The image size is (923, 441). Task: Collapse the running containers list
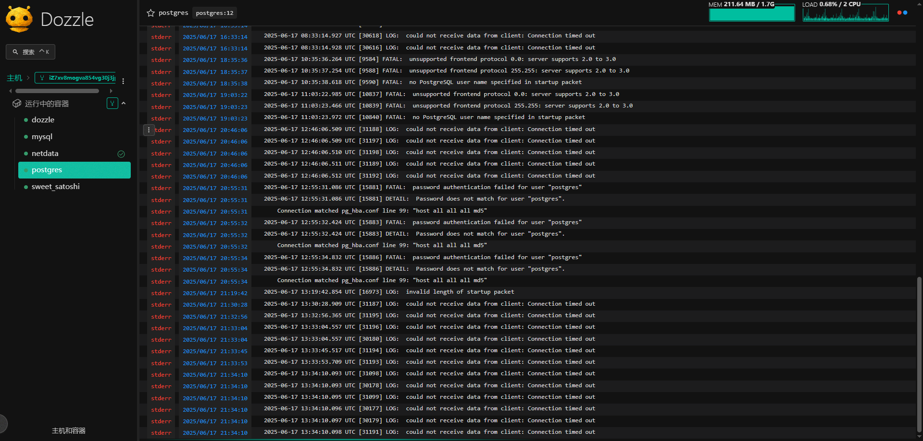click(x=124, y=103)
